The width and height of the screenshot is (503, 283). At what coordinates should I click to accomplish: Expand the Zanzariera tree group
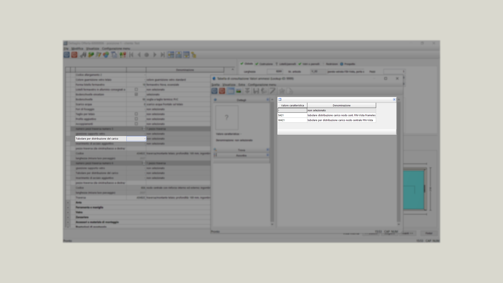(68, 217)
